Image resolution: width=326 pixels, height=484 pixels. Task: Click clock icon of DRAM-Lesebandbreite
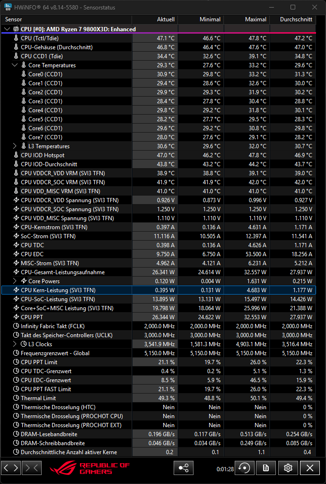[17, 434]
